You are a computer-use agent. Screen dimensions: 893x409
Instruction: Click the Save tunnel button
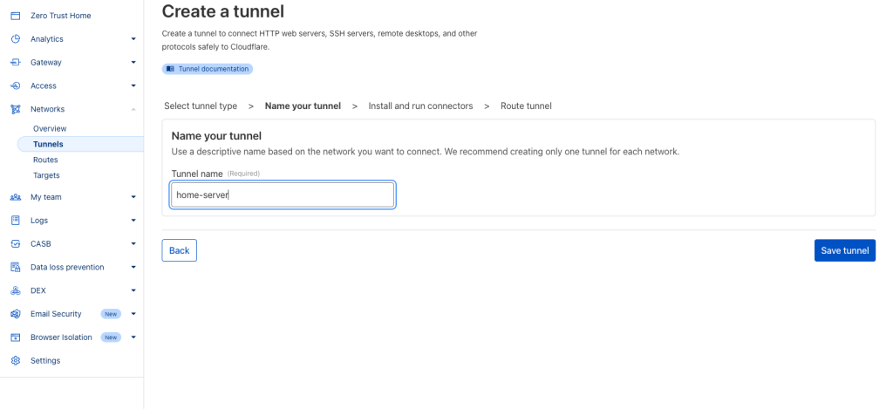click(844, 250)
